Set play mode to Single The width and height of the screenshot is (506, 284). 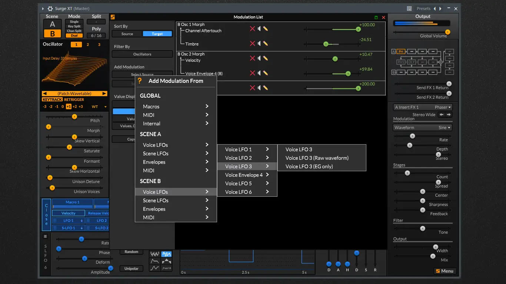74,22
